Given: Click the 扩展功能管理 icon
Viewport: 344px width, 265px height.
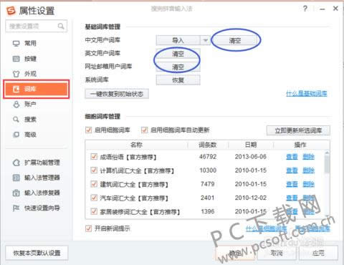Looking at the screenshot, I should click(x=16, y=163).
